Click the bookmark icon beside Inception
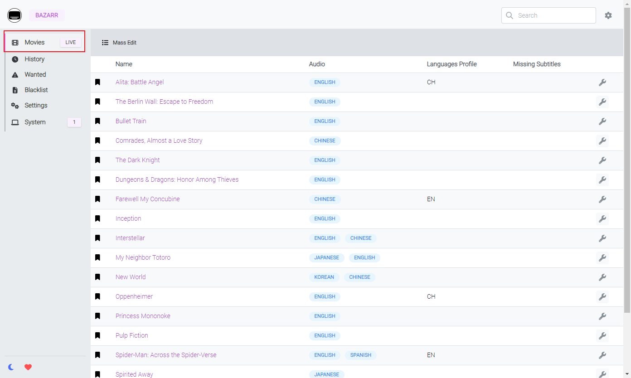 [97, 218]
